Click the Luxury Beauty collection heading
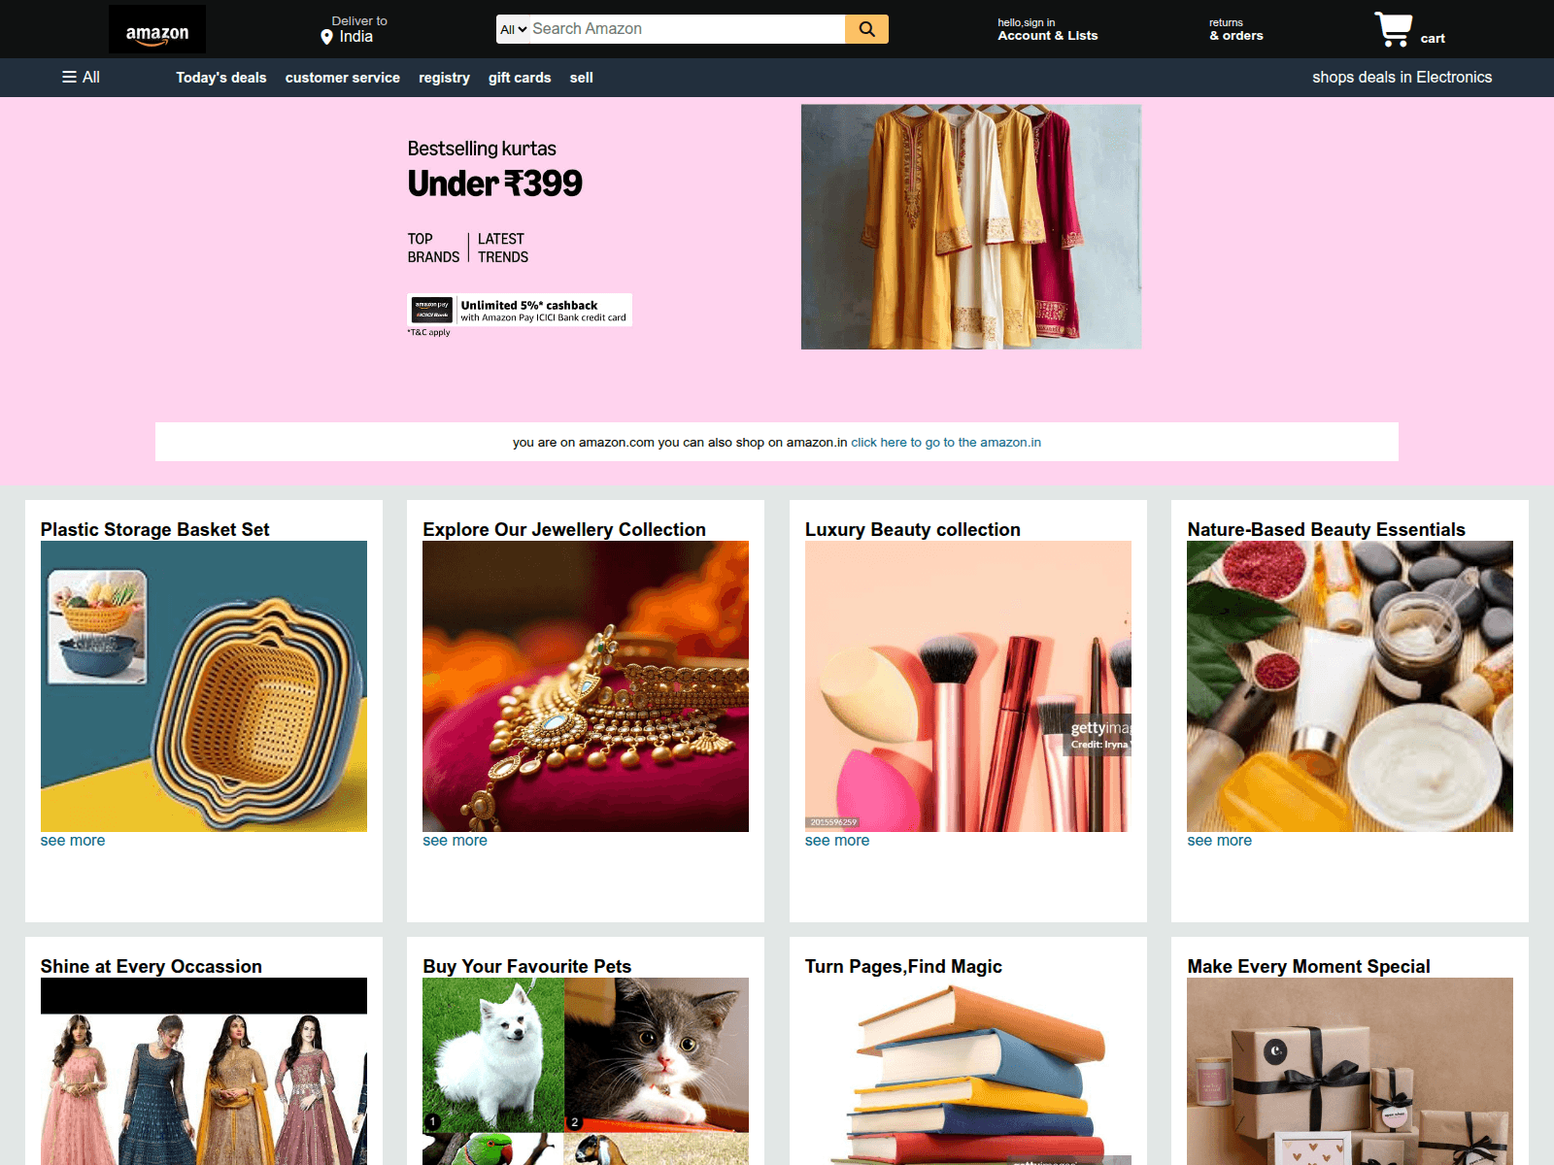The height and width of the screenshot is (1165, 1554). pos(913,529)
